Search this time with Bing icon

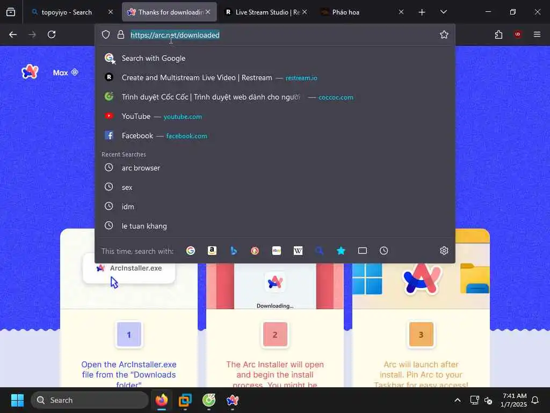[x=234, y=251]
